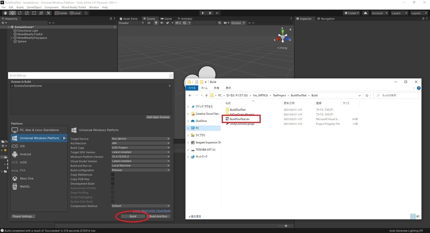The height and width of the screenshot is (233, 430).
Task: Open the Gizmos dropdown
Action: pyautogui.click(x=238, y=23)
